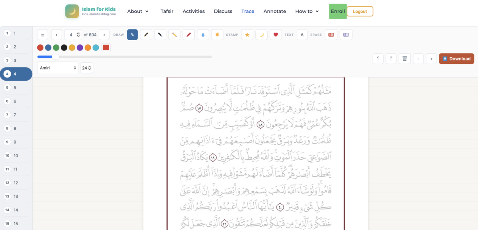This screenshot has width=478, height=230.
Task: Select page 12 in sidebar
Action: (x=16, y=183)
